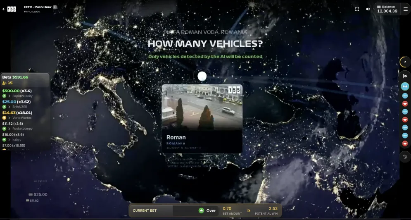Click the kabyy username
This screenshot has height=220, width=411.
(17, 140)
